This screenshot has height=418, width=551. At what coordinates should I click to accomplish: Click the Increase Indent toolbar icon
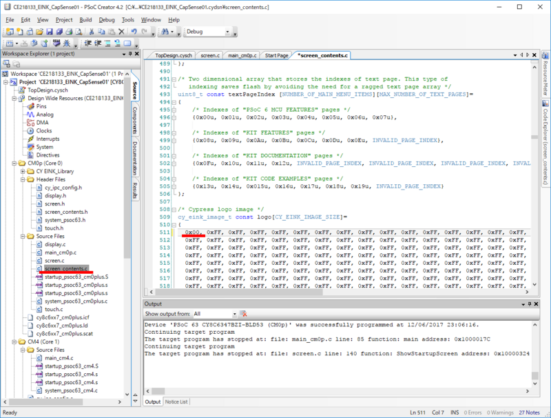click(98, 43)
